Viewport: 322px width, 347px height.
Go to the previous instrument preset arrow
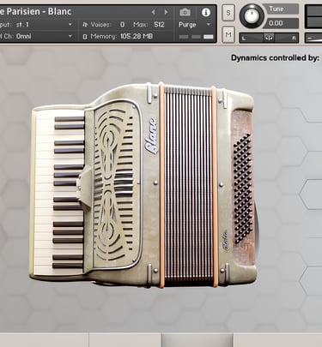click(x=154, y=12)
